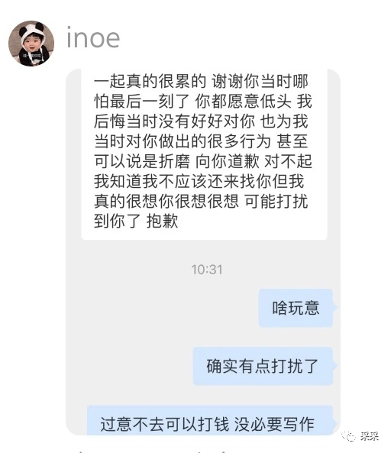Tap the tail arrow of 啥玩意 bubble

pos(335,307)
